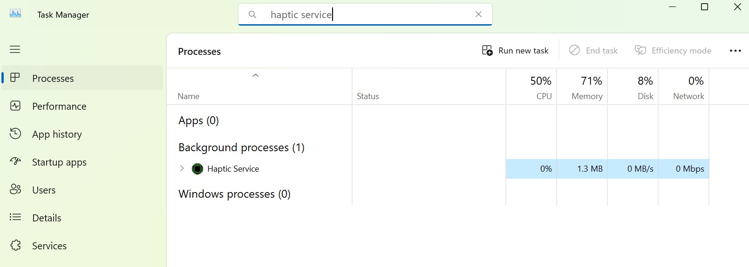Click Efficiency mode button
This screenshot has height=267, width=749.
[x=673, y=51]
